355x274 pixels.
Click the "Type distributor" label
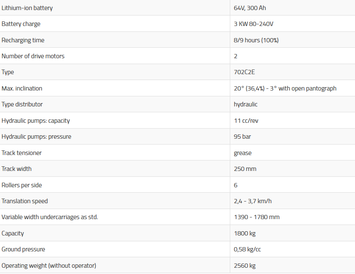[22, 104]
